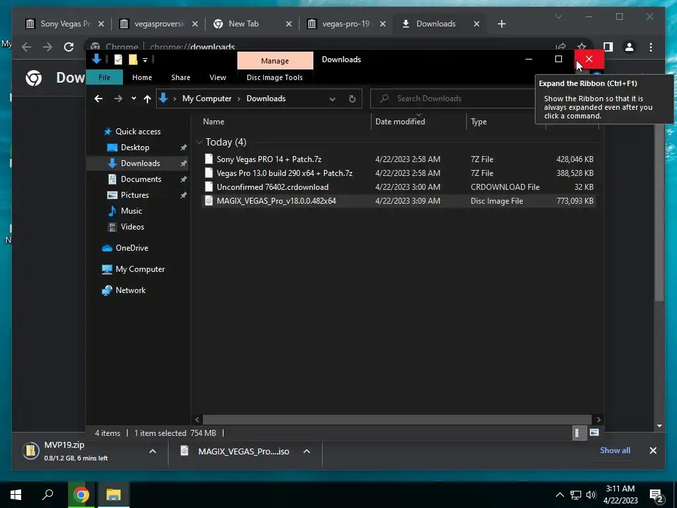677x508 pixels.
Task: Click Show all downloads link
Action: (x=615, y=450)
